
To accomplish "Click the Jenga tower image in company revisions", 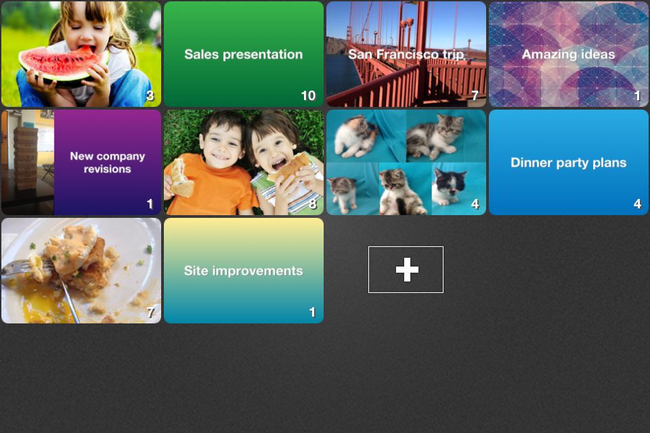I will [28, 162].
